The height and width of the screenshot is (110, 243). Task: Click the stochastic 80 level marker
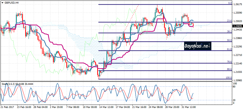tap(234, 87)
